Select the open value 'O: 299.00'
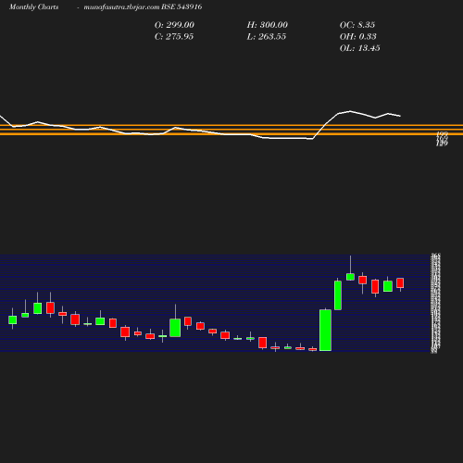The width and height of the screenshot is (463, 463). pos(174,25)
